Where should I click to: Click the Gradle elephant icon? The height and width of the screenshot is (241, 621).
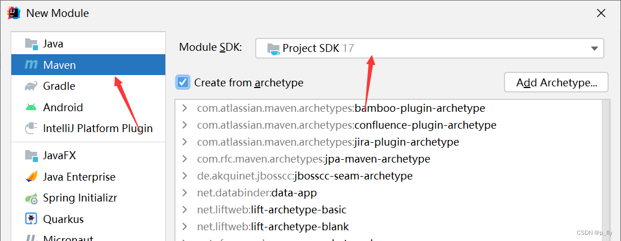click(31, 86)
